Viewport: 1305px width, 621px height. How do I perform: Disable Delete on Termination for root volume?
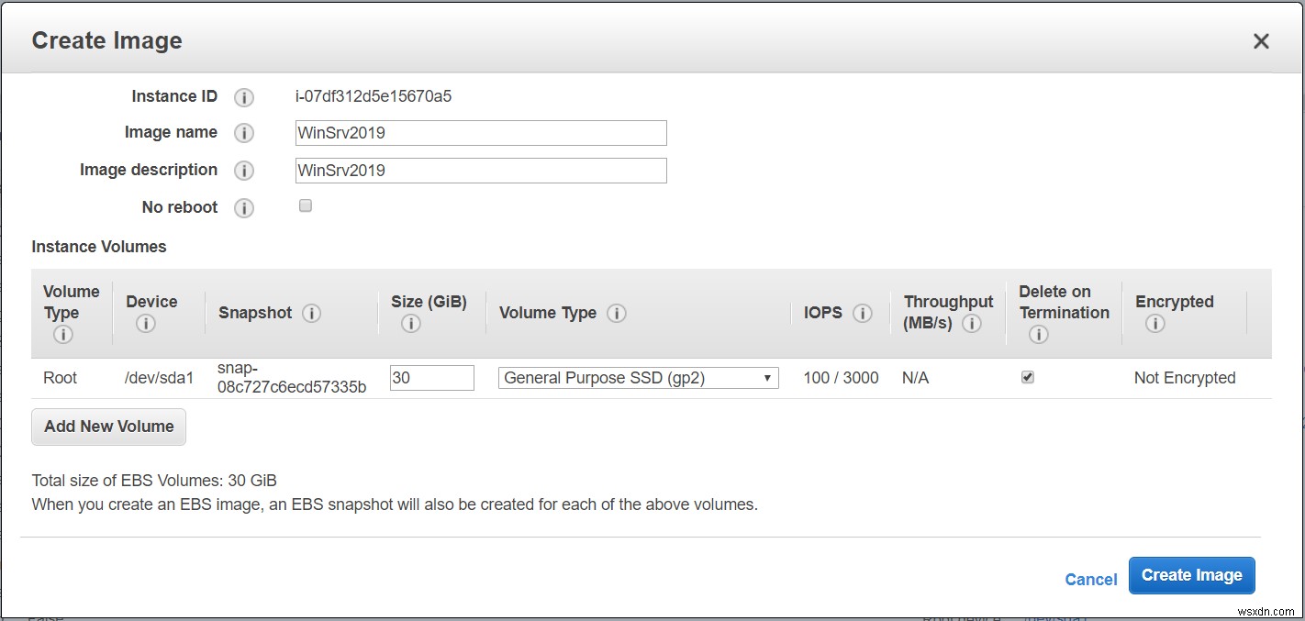[x=1027, y=376]
